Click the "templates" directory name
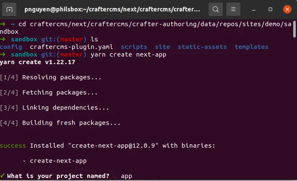This screenshot has height=181, width=297. click(251, 47)
